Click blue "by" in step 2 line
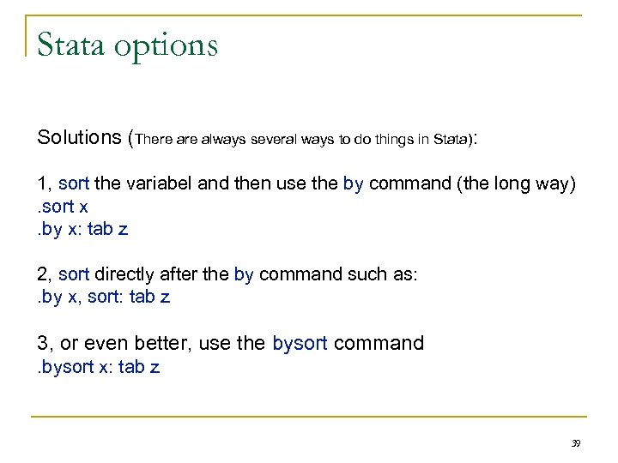 coord(244,274)
